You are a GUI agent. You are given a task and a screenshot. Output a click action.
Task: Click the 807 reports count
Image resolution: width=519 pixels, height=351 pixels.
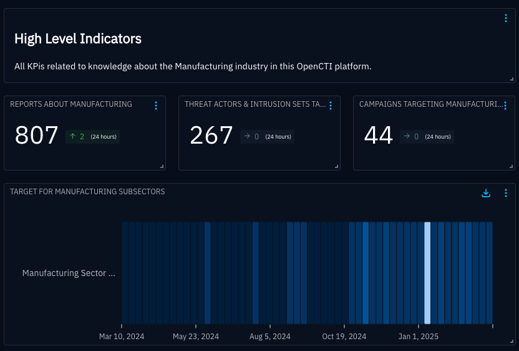(36, 136)
